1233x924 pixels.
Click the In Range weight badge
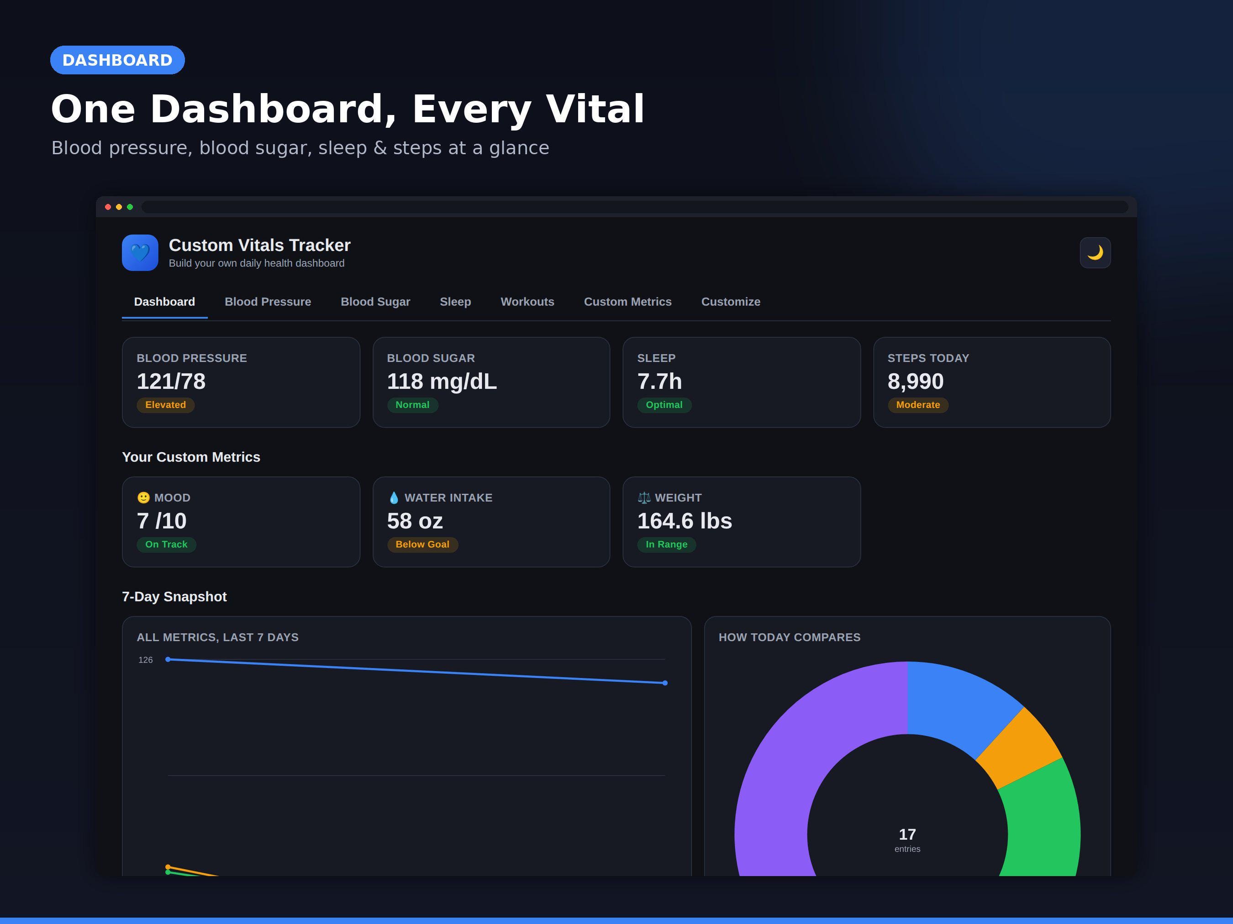[x=666, y=545]
